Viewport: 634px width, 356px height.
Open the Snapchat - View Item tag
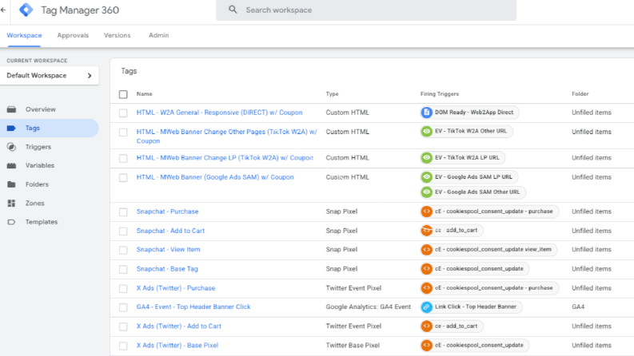pos(168,250)
